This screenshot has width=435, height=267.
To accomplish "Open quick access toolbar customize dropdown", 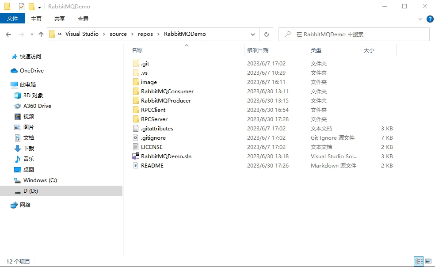I will (39, 7).
